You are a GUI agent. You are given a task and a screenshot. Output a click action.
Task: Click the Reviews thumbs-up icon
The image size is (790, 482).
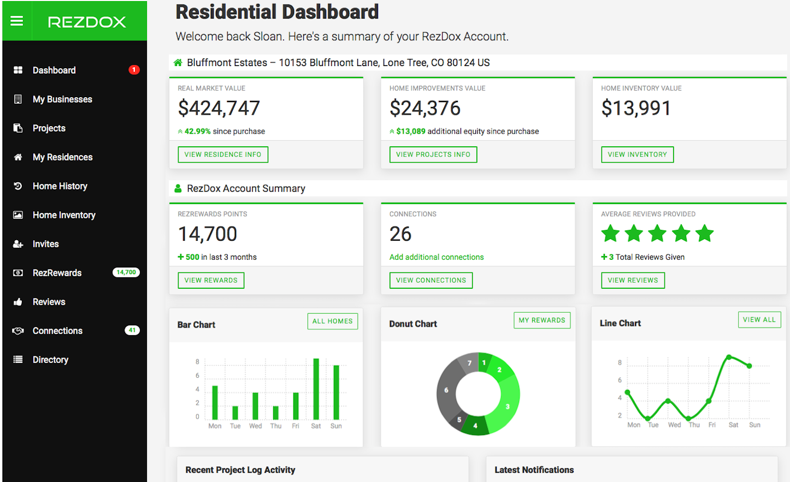tap(18, 301)
